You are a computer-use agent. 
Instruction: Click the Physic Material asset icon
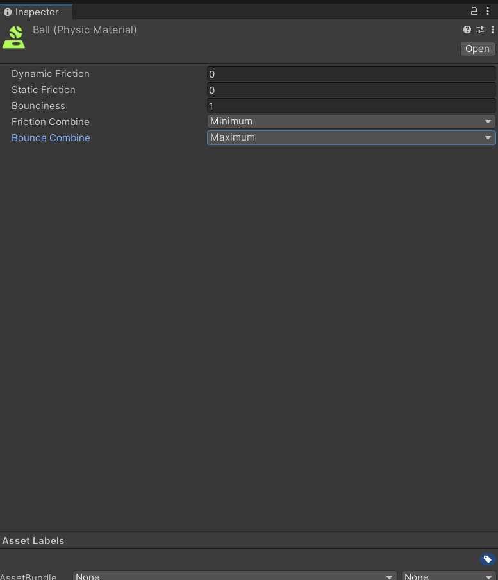click(x=13, y=37)
